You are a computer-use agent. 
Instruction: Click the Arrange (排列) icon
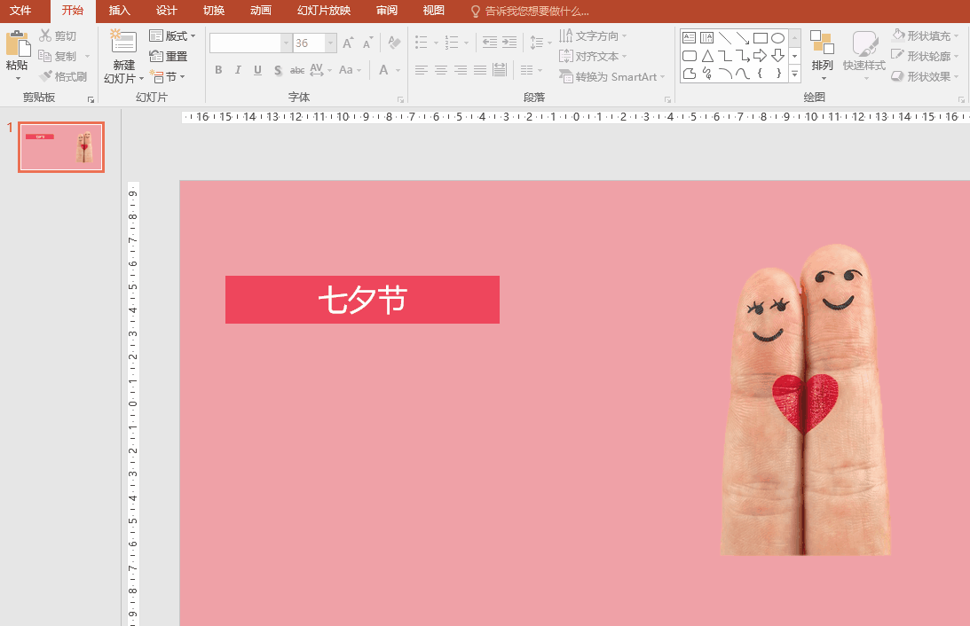pos(822,44)
